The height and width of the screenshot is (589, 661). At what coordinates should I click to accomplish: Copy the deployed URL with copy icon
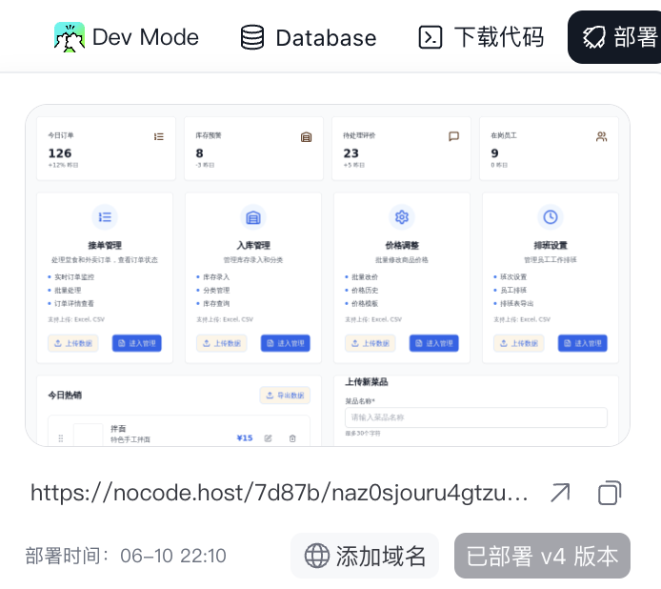[x=610, y=493]
